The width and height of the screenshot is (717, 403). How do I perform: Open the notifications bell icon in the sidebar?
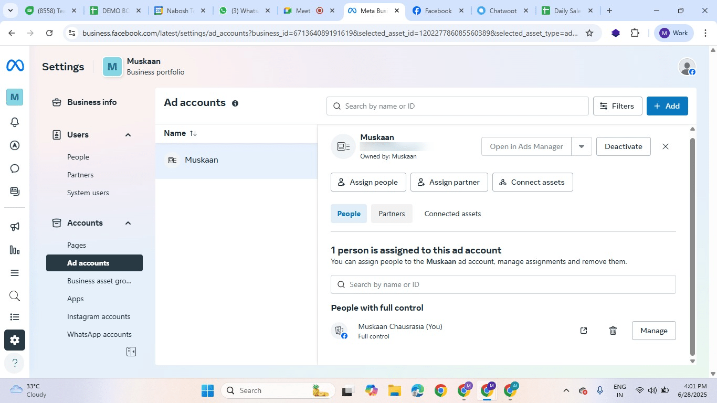[14, 122]
